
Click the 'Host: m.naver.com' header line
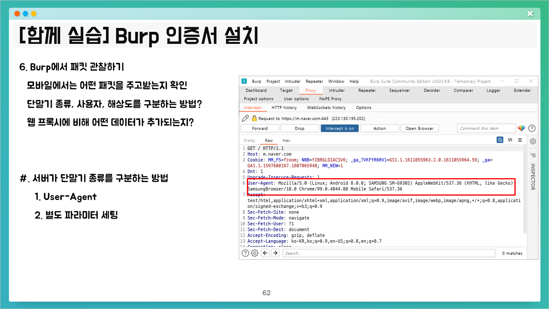[x=269, y=154]
